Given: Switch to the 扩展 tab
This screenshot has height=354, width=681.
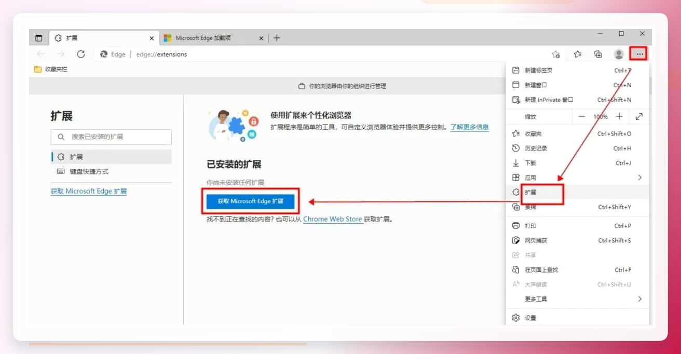Looking at the screenshot, I should (104, 38).
